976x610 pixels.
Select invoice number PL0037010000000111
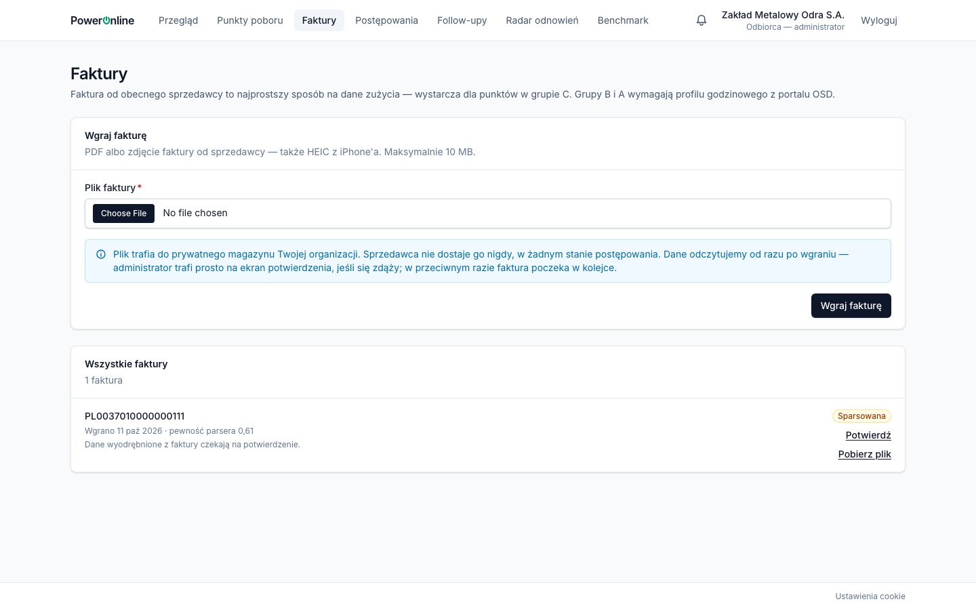[135, 416]
